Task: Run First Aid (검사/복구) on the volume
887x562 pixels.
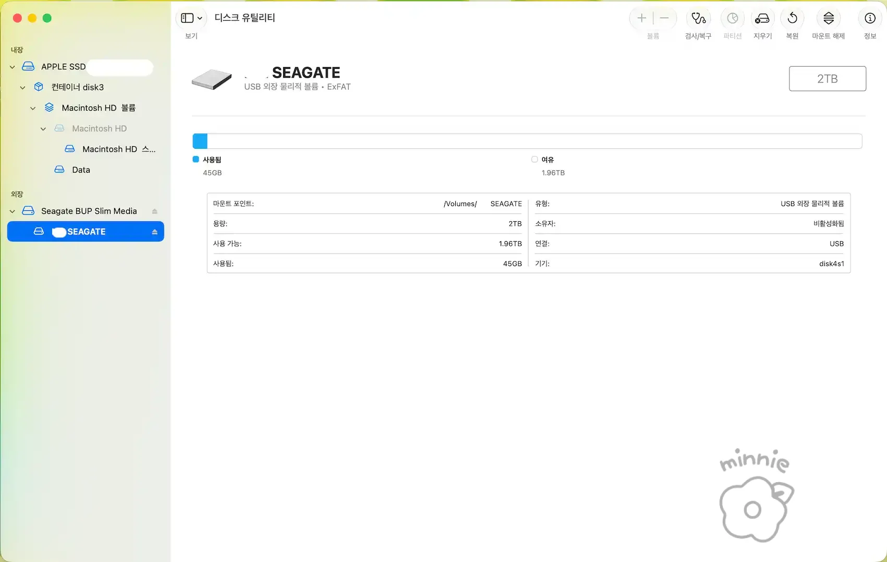Action: click(x=698, y=18)
